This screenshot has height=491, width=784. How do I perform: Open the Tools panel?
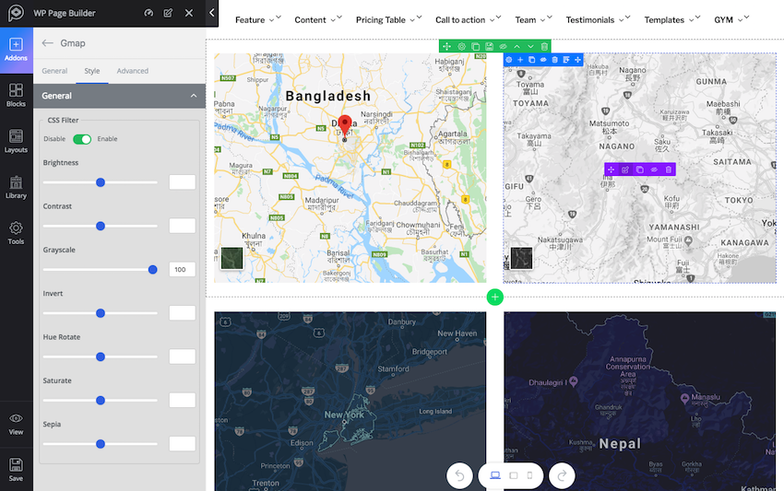16,233
